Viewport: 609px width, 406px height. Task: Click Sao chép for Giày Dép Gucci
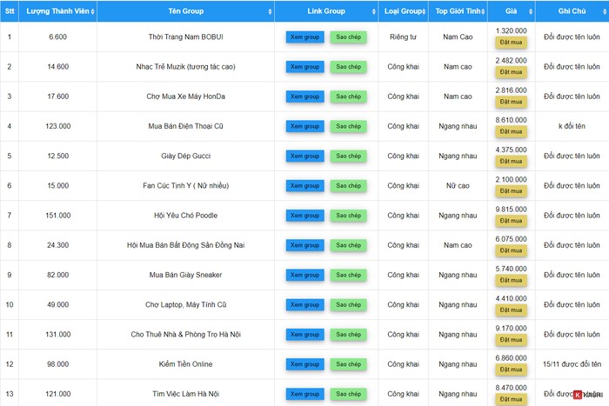348,156
